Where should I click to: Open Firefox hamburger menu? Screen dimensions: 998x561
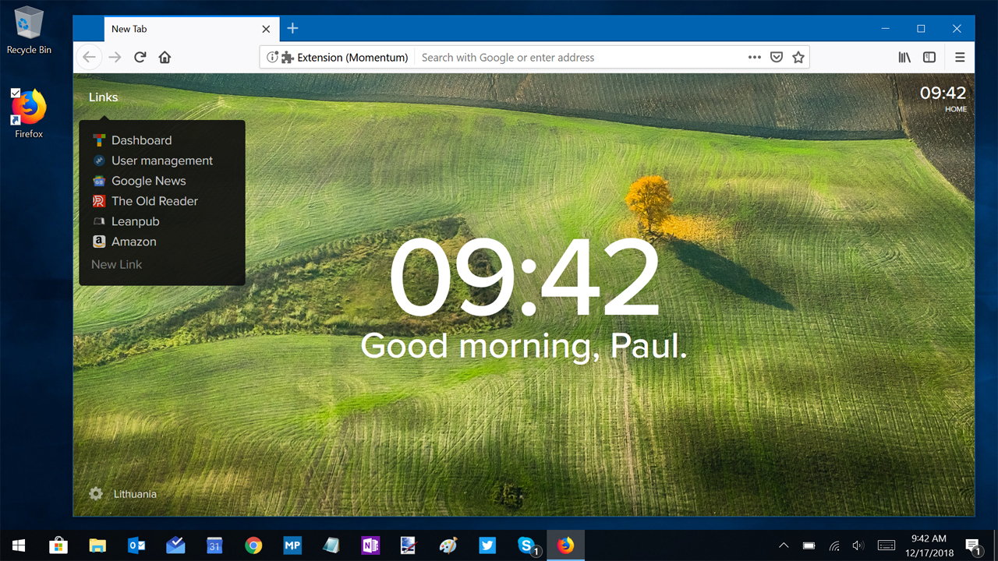(960, 57)
